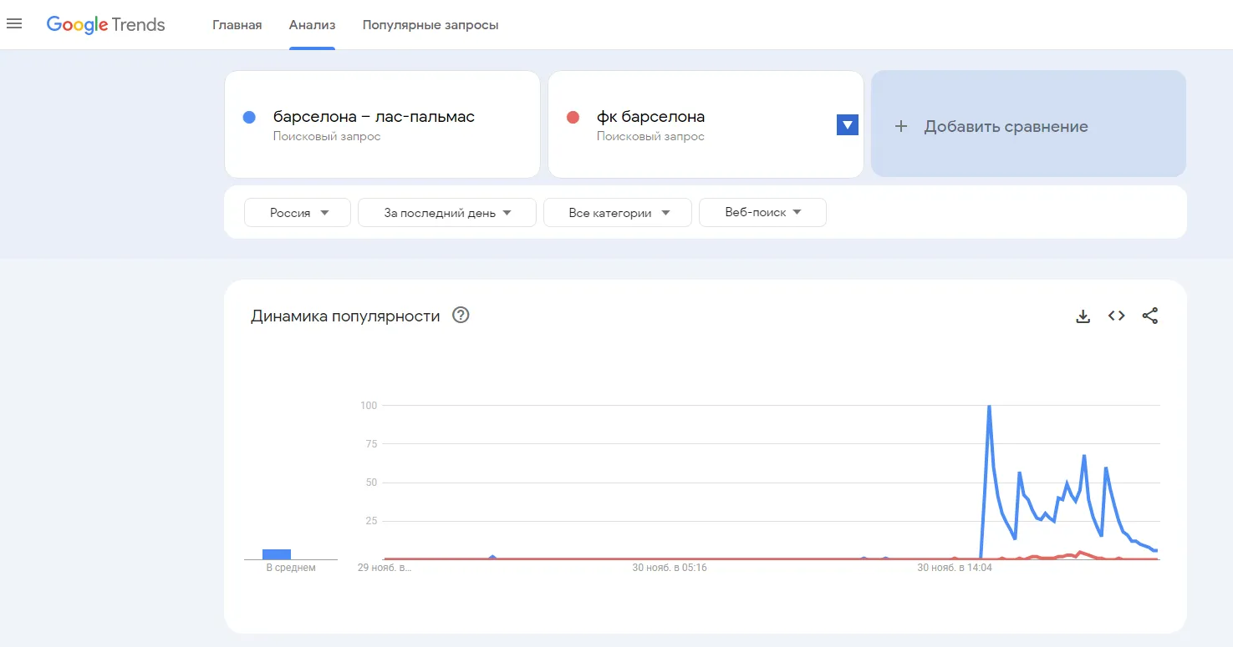Expand the За последний день time filter

click(447, 213)
